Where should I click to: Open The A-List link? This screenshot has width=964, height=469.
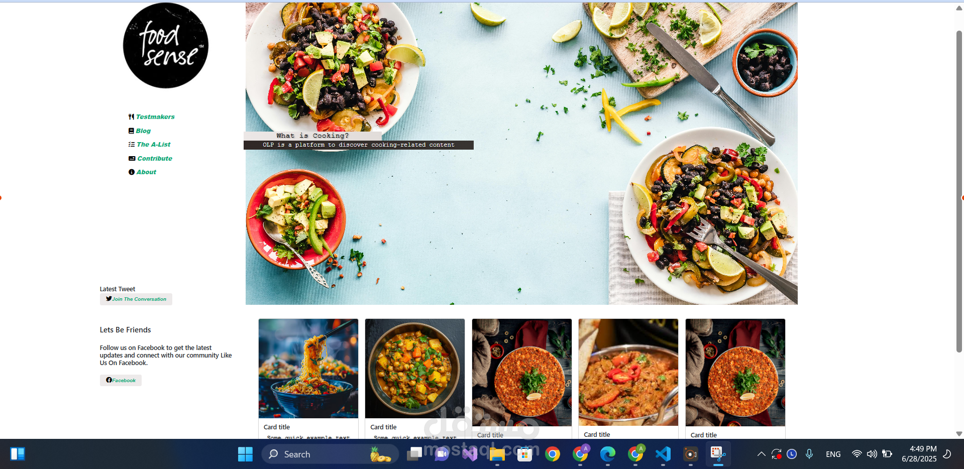coord(154,144)
